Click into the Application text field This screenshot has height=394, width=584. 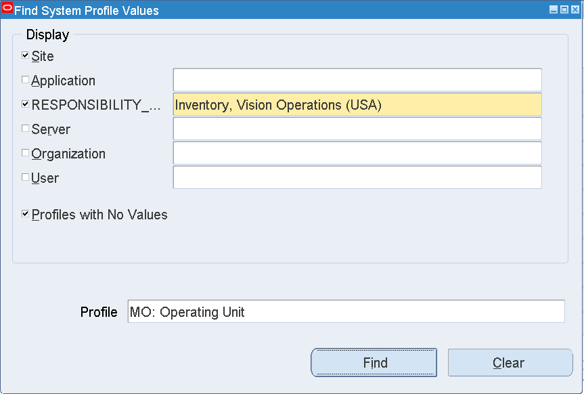357,80
